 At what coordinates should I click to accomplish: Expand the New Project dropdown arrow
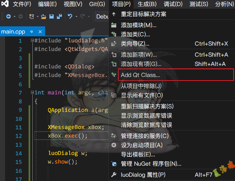click(38, 16)
